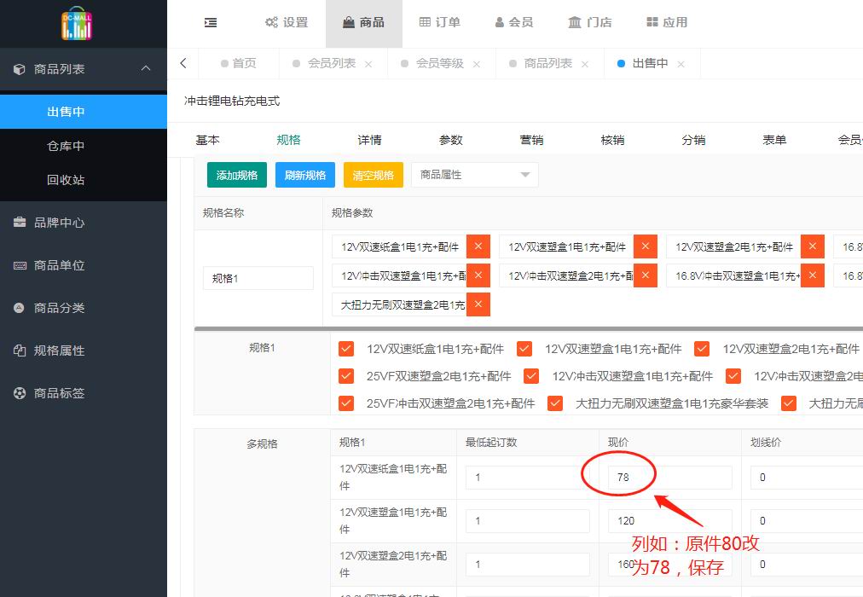This screenshot has height=597, width=863.
Task: Switch to the 核销 tab
Action: click(612, 141)
